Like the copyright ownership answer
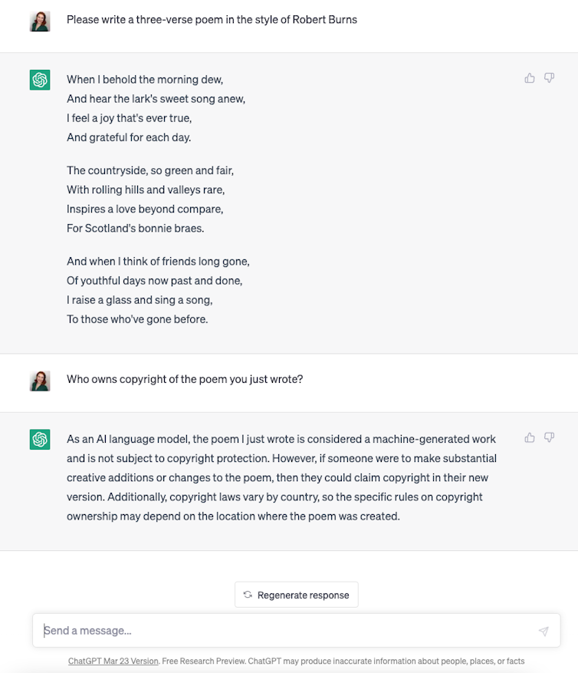Screen dimensions: 578x673 coord(530,437)
